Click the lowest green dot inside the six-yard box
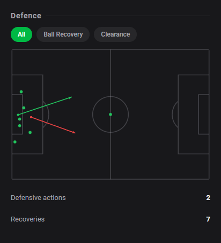Image resolution: width=221 pixels, height=243 pixels. [20, 126]
